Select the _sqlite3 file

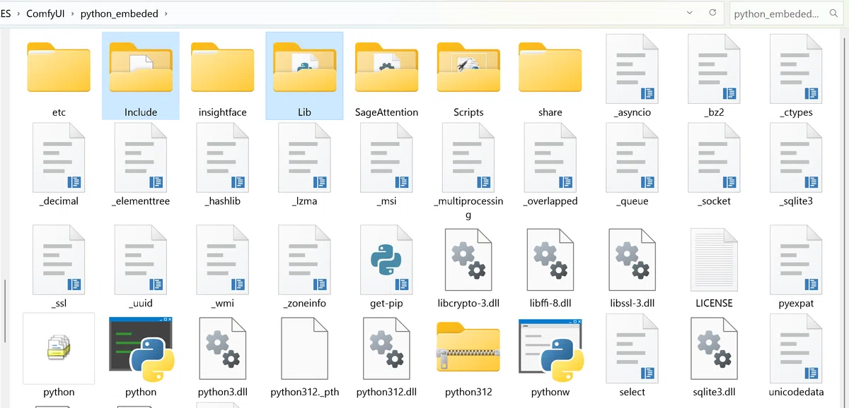797,164
